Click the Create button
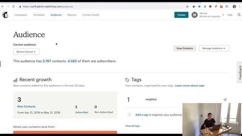Image resolution: width=242 pixels, height=136 pixels. pos(181,15)
